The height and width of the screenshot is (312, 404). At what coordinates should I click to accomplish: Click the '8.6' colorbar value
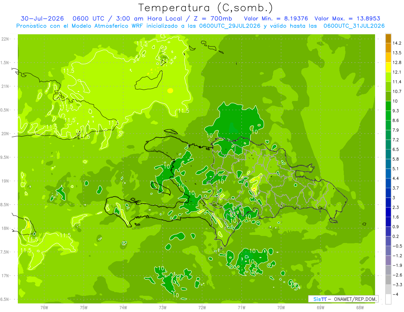(x=396, y=120)
